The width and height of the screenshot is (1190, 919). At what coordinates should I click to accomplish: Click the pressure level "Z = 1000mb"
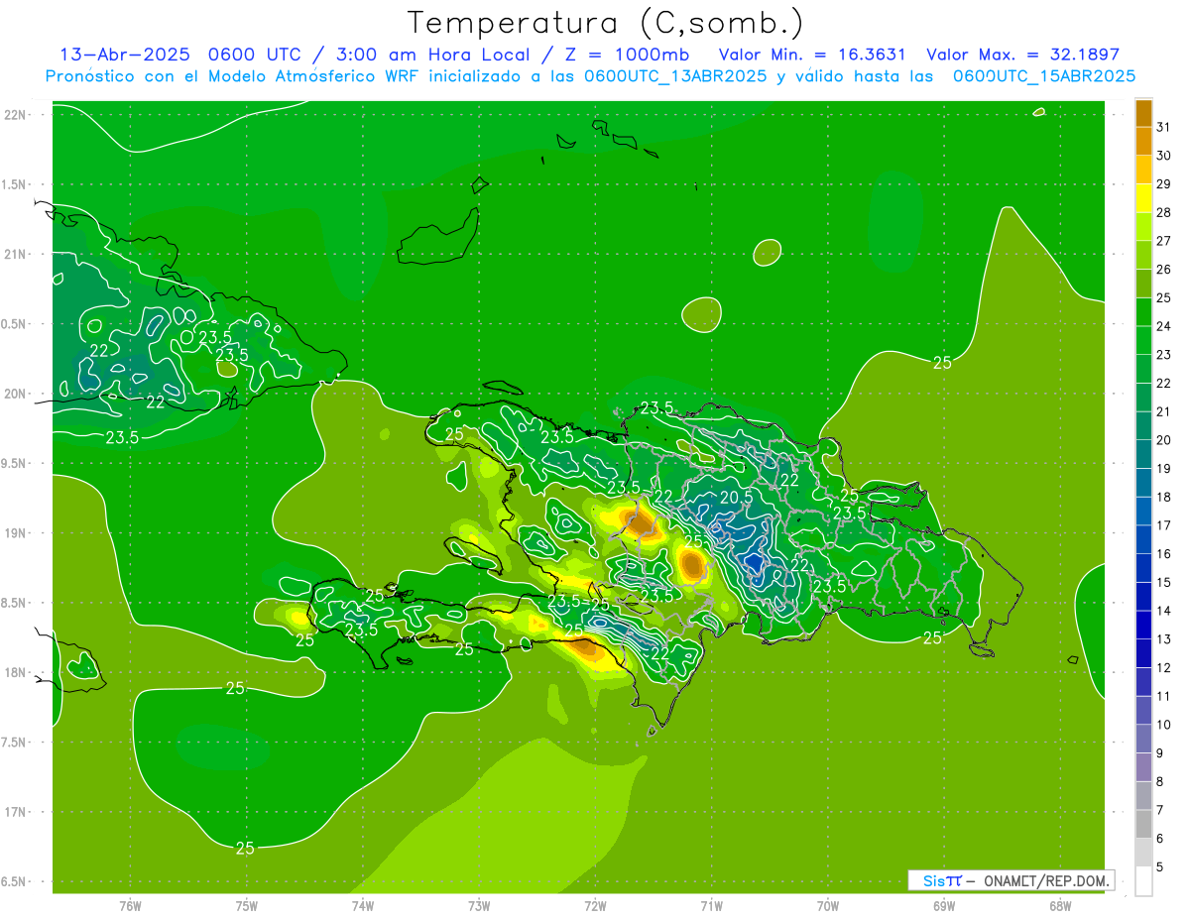[627, 55]
